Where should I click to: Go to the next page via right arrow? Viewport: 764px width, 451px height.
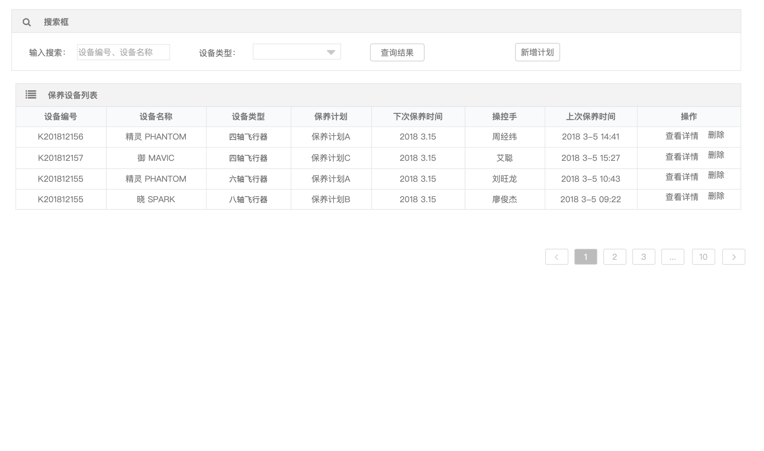(733, 257)
